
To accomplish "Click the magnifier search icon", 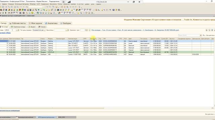I will (x=204, y=35).
